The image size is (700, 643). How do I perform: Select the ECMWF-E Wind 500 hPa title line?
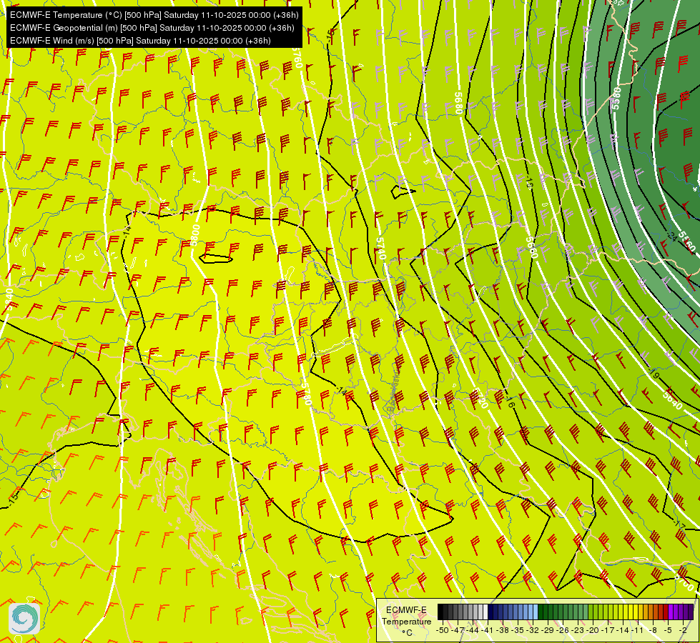click(x=140, y=41)
